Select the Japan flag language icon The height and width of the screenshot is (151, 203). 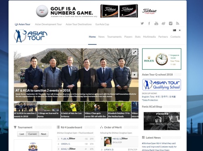click(180, 30)
